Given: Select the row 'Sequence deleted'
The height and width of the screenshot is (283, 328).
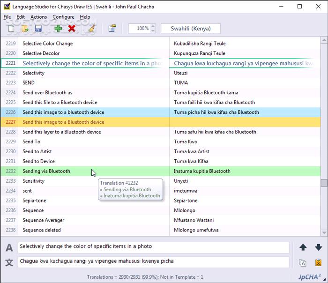Looking at the screenshot, I should (x=161, y=230).
